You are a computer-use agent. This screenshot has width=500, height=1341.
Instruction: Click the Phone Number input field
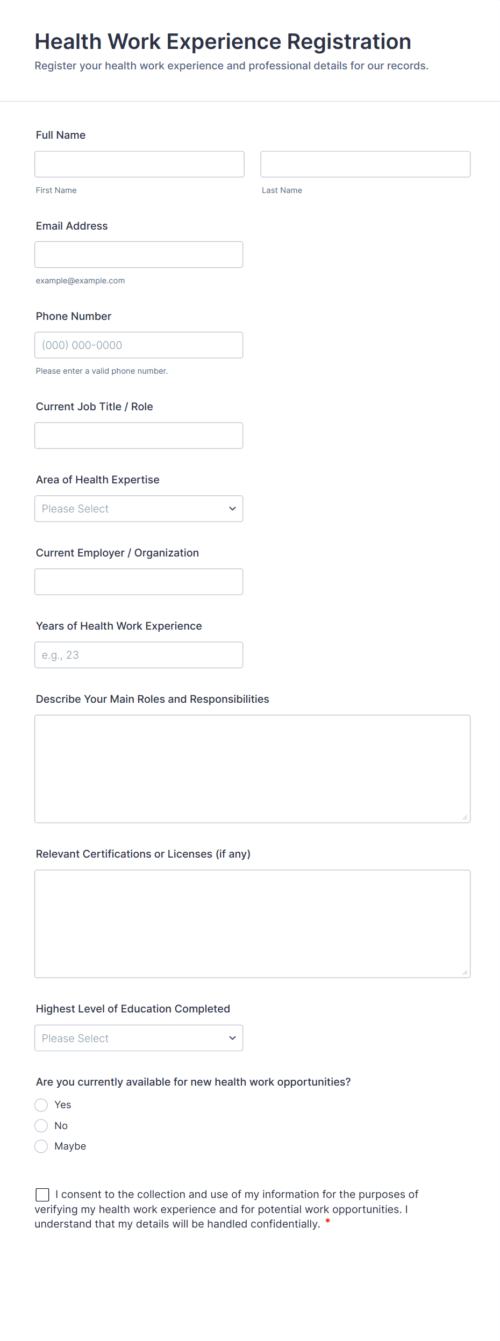(139, 345)
